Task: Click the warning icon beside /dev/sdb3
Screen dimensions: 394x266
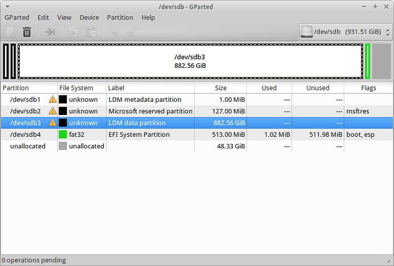Action: point(53,123)
